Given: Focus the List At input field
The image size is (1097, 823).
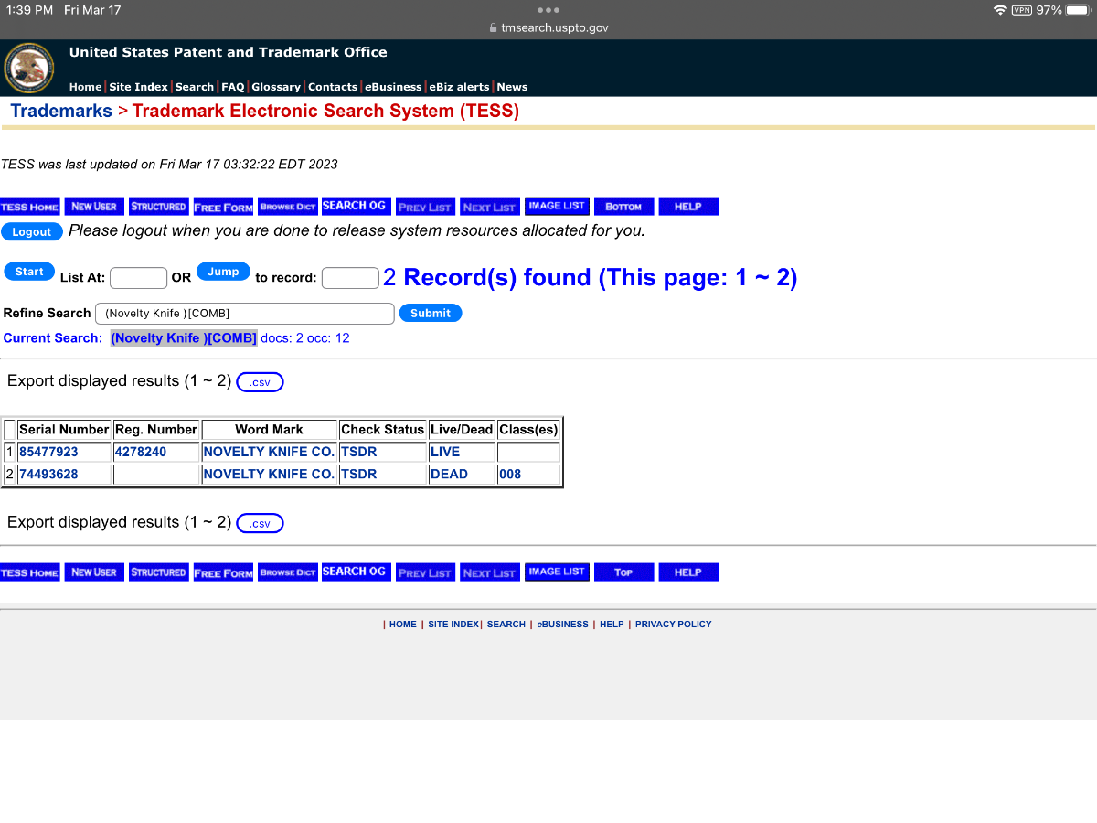Looking at the screenshot, I should point(138,278).
